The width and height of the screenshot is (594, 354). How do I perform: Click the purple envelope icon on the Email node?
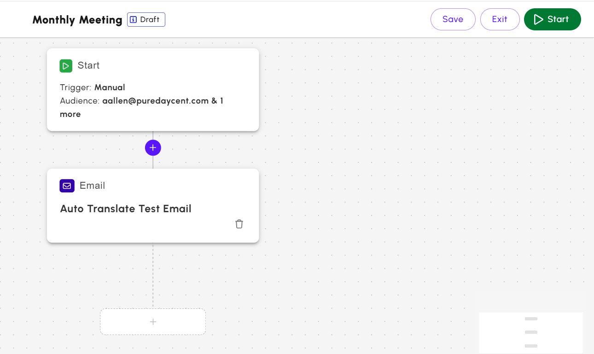(x=67, y=186)
